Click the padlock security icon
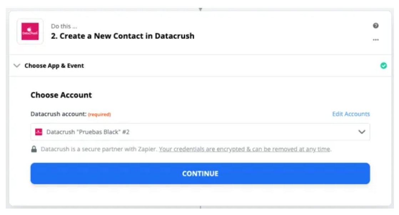Viewport: 399px width, 215px height. [34, 149]
